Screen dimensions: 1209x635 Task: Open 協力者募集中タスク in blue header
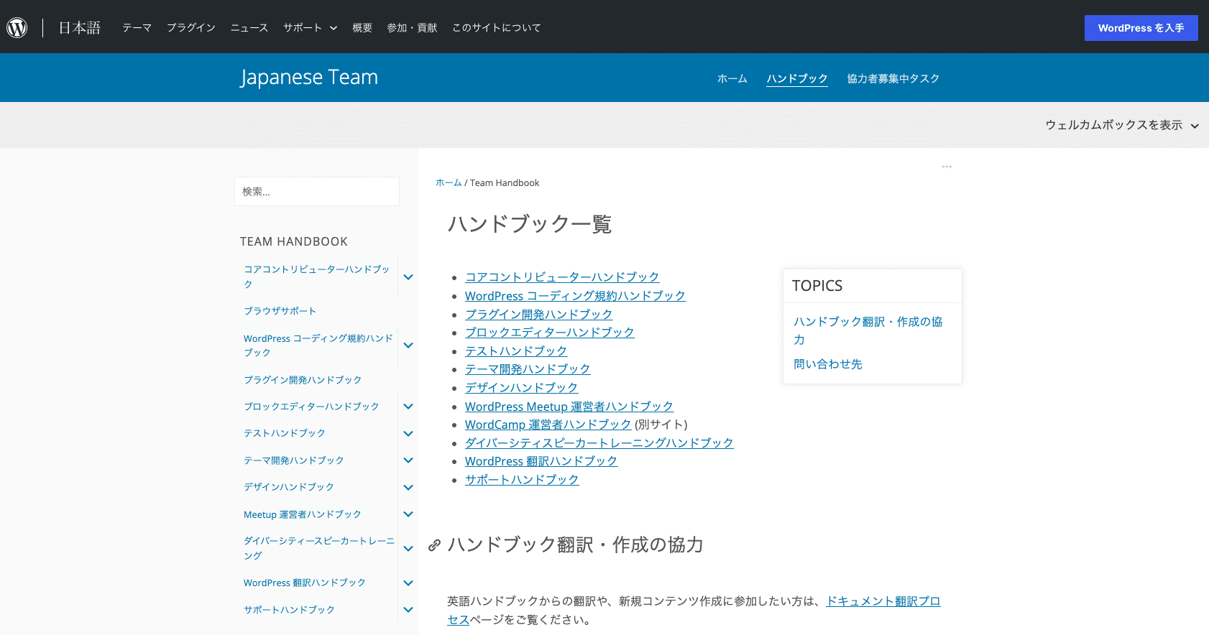tap(893, 78)
